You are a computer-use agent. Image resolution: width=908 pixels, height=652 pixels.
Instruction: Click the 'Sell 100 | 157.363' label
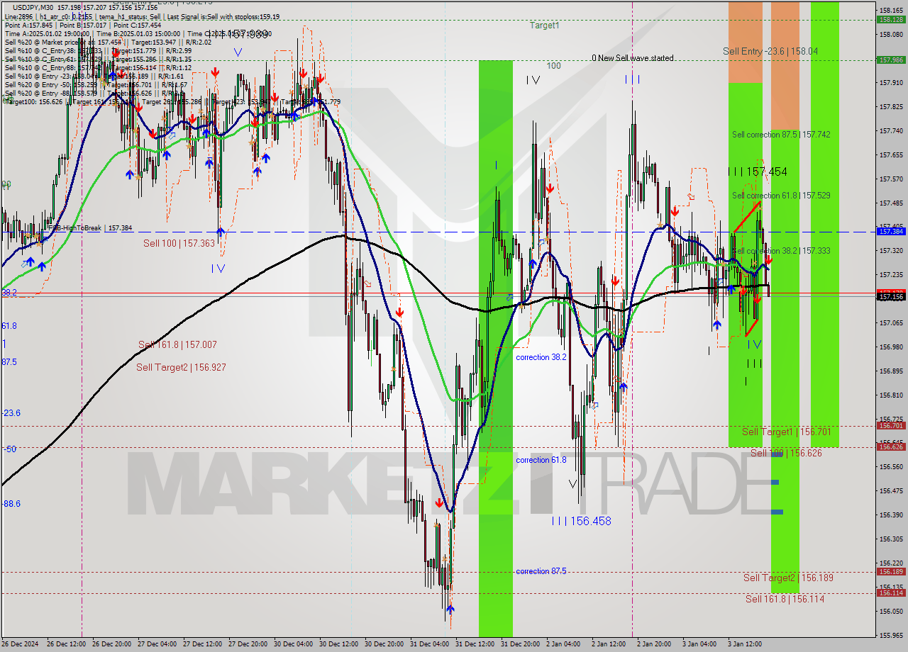tap(179, 243)
